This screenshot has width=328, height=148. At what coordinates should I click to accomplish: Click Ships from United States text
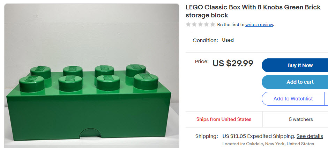224,119
